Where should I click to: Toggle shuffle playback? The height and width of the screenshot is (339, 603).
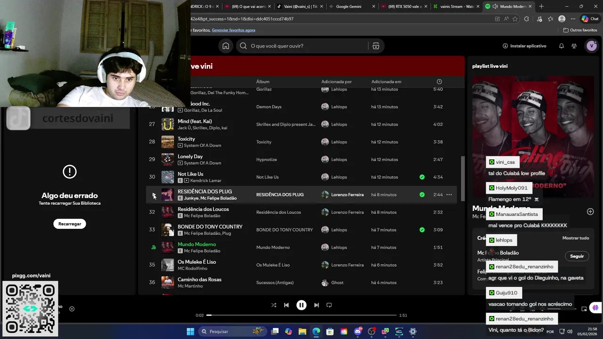[274, 305]
